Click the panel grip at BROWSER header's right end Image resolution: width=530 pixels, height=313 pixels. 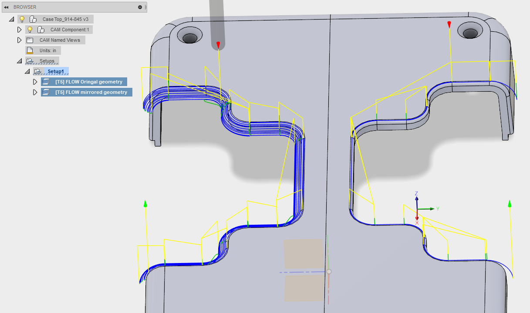(146, 7)
